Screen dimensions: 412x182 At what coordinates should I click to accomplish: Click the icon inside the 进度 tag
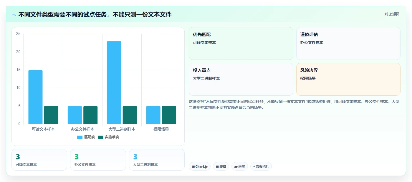click(x=236, y=166)
